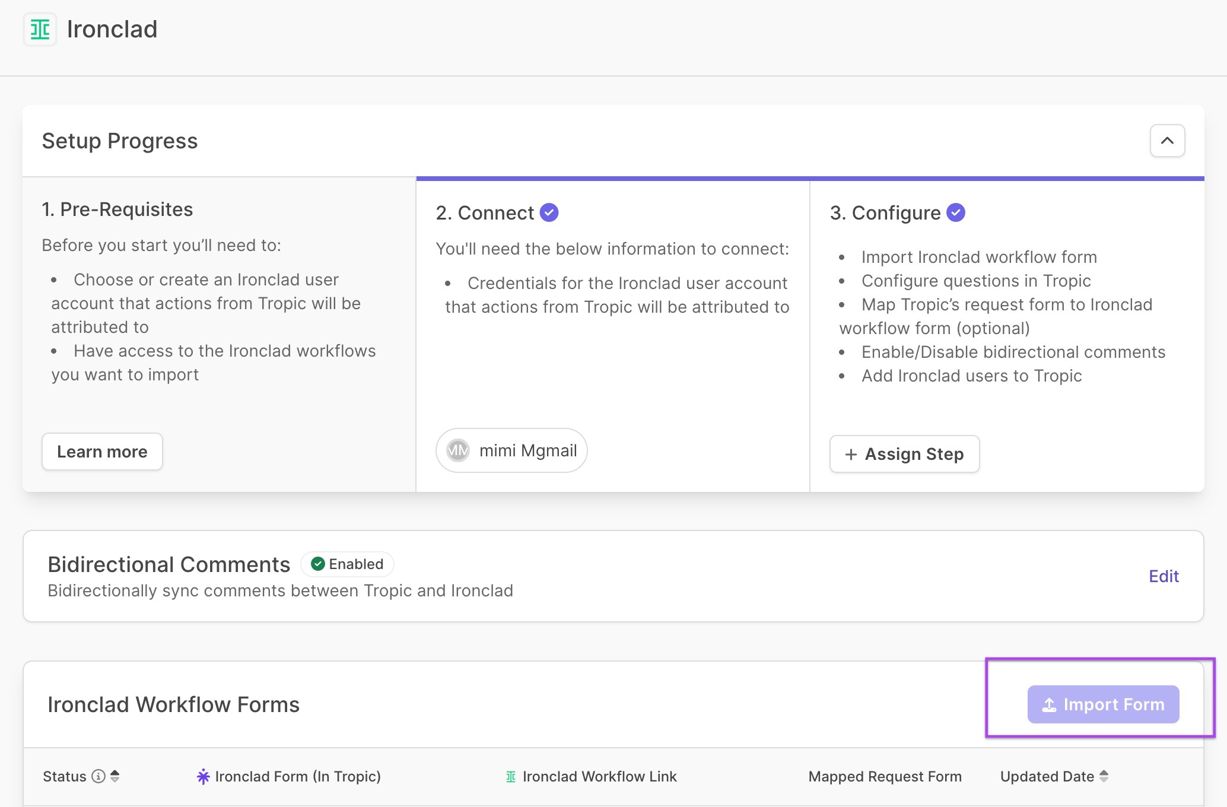Click the Ironclad logo icon in header
Image resolution: width=1227 pixels, height=807 pixels.
coord(40,29)
